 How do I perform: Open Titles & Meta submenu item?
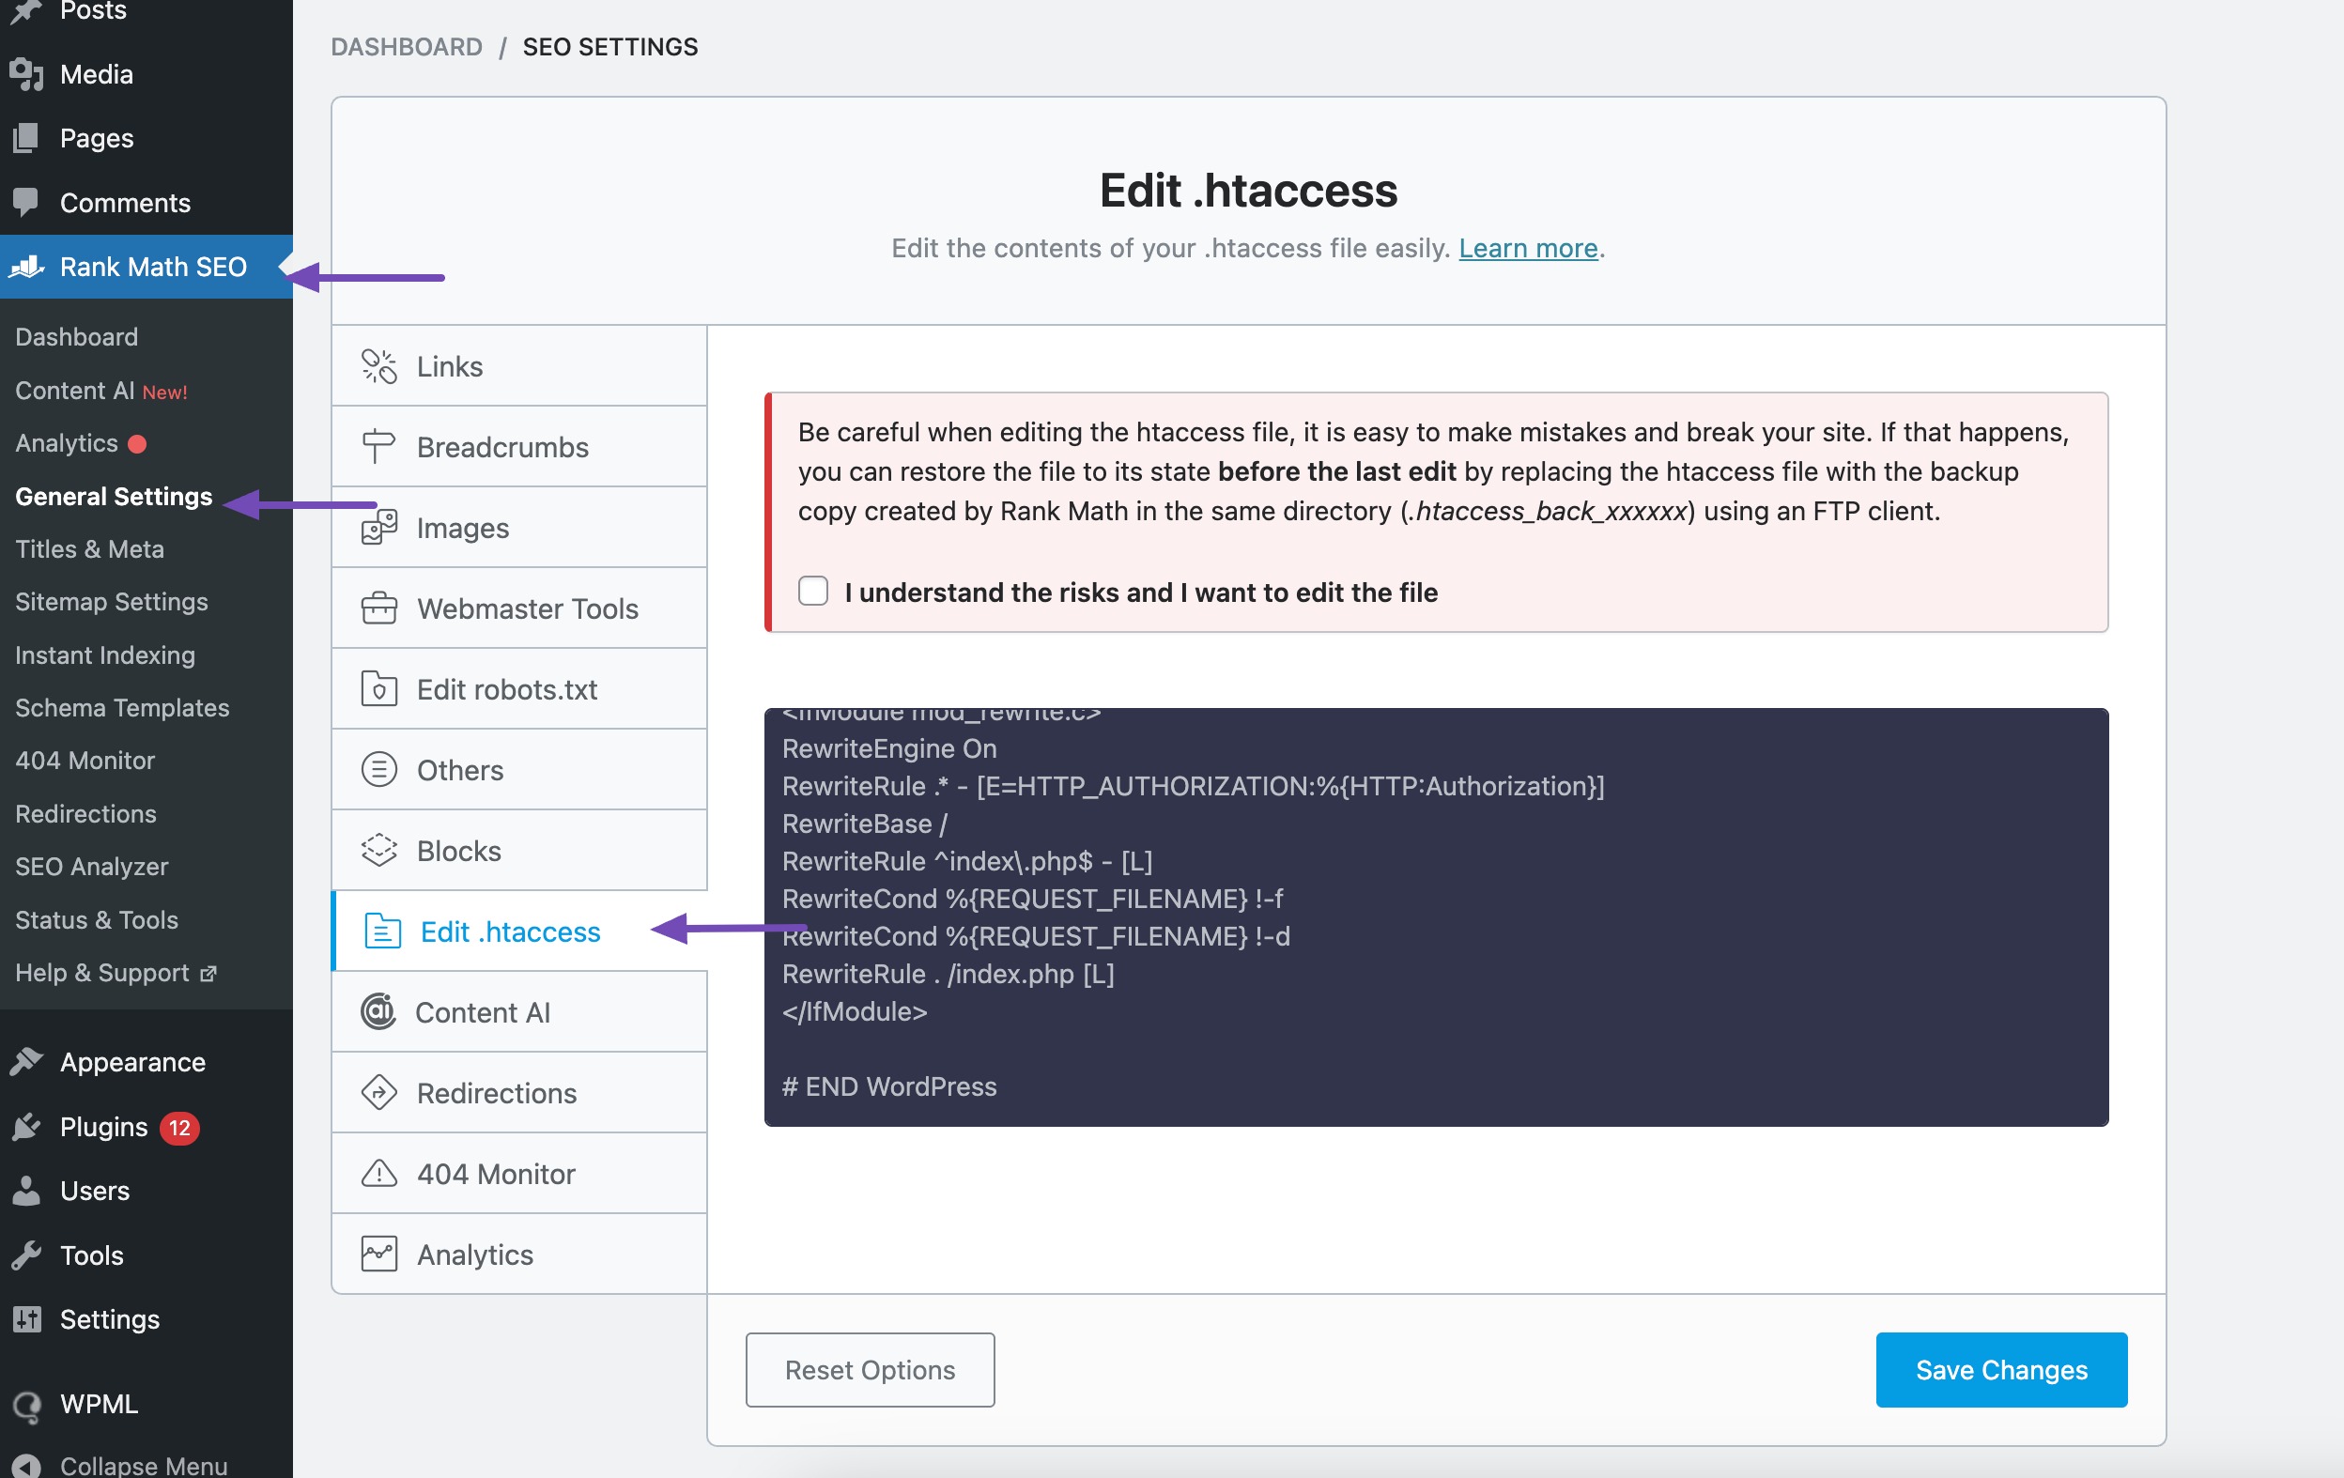[89, 548]
